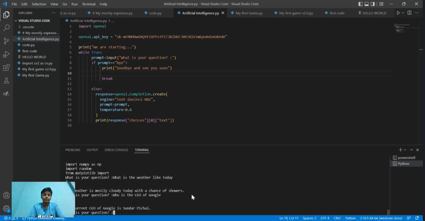The width and height of the screenshot is (425, 221).
Task: Click the feedback icon in status bar
Action: click(x=409, y=218)
